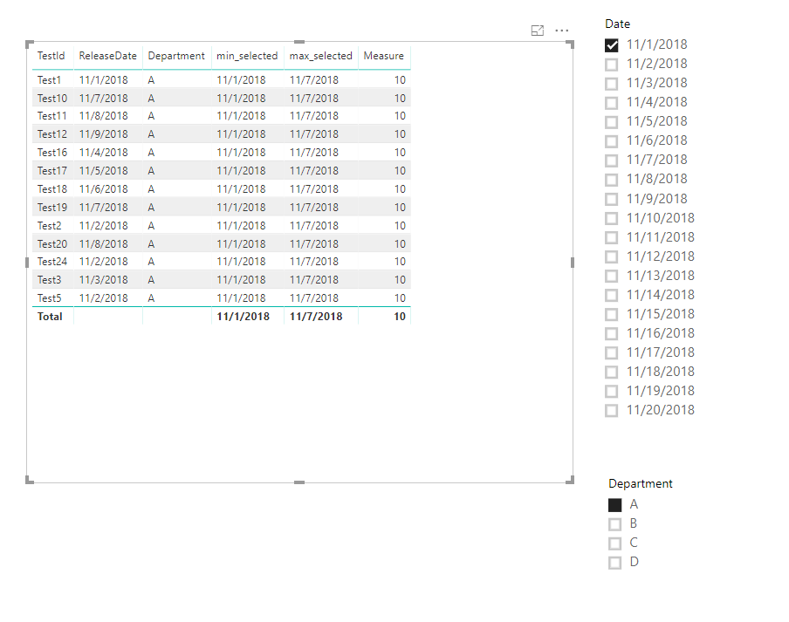Viewport: 789px width, 622px height.
Task: Click the Date slicer title
Action: point(617,24)
